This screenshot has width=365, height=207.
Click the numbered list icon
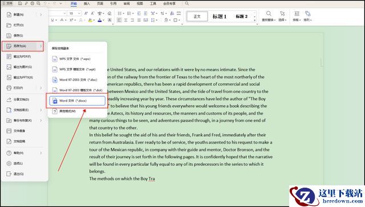coord(129,14)
